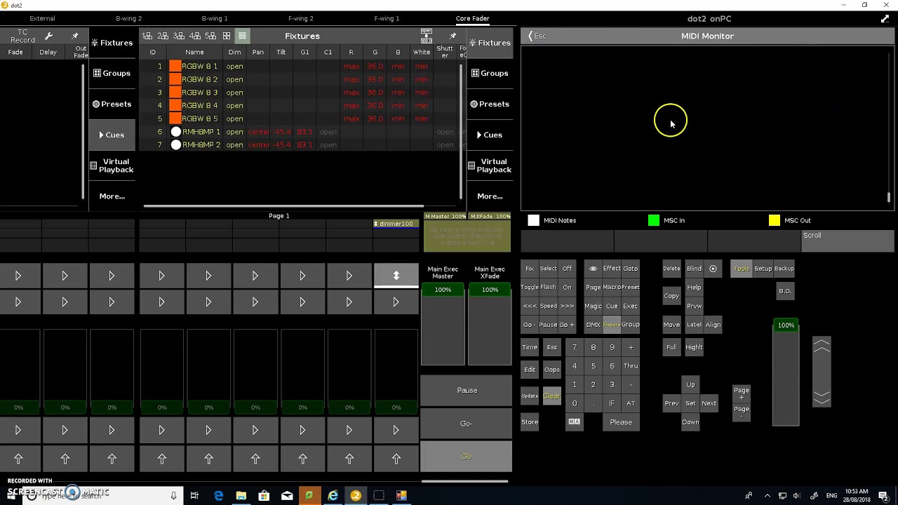898x505 pixels.
Task: Click the Setup key
Action: [x=763, y=269]
